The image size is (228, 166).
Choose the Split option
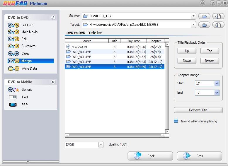click(x=24, y=39)
